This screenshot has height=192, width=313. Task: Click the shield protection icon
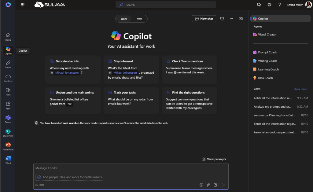222,19
